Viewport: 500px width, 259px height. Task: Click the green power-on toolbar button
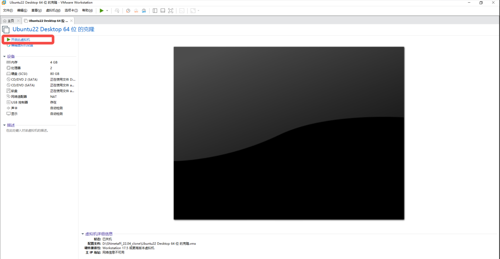pos(102,11)
